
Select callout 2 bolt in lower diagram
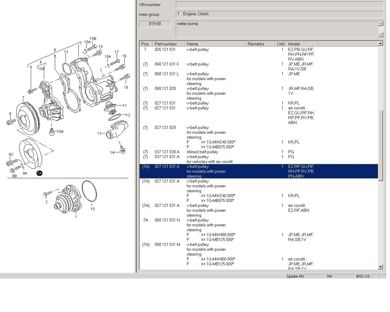[46, 202]
